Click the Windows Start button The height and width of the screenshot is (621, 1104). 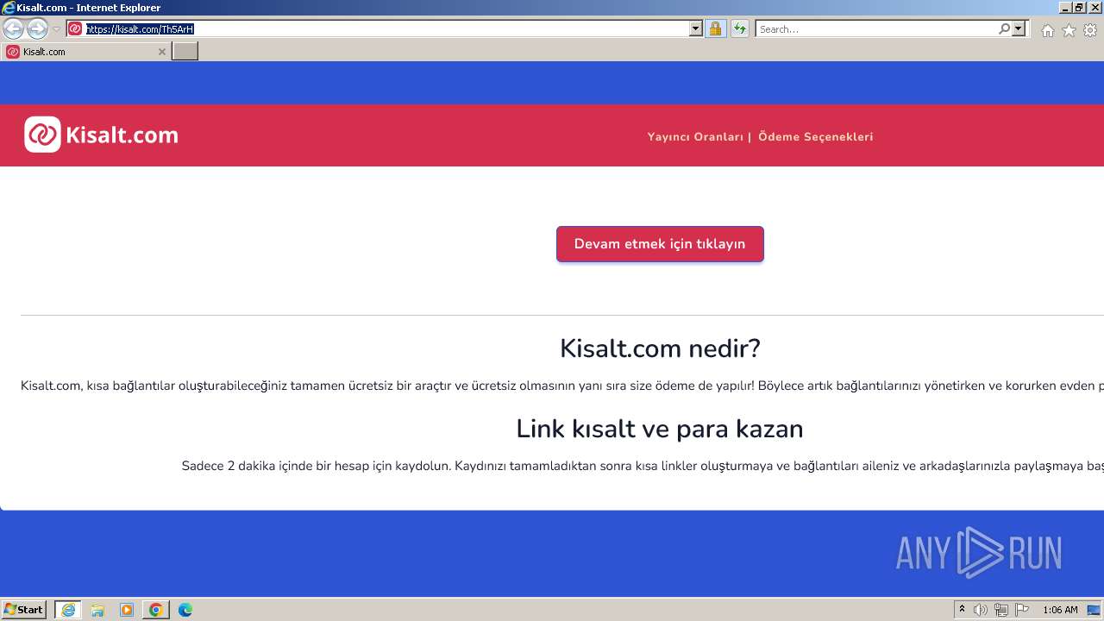(x=24, y=610)
